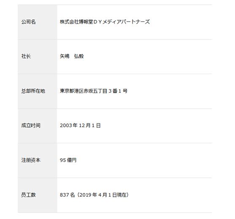Select the address 東京都港区赤坂五丁目3番1号
The height and width of the screenshot is (219, 235).
tap(94, 91)
